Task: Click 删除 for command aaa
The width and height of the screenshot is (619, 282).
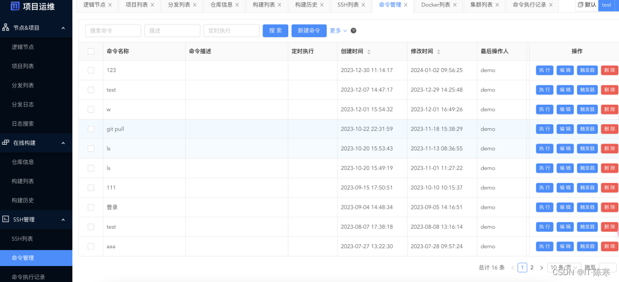Action: (x=609, y=247)
